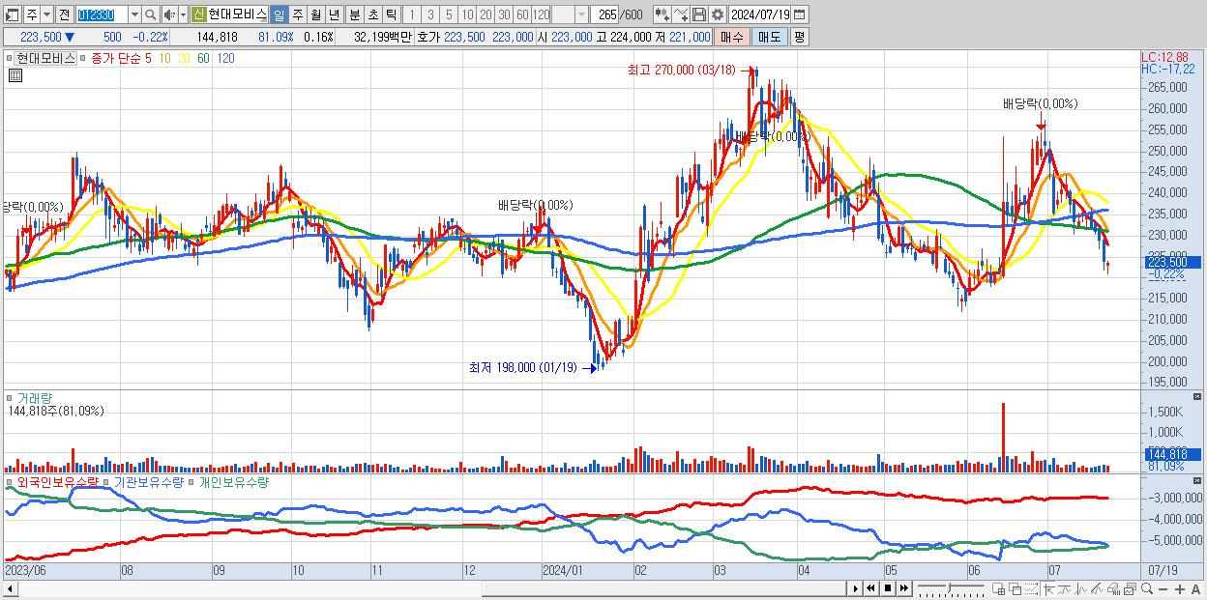The width and height of the screenshot is (1207, 600).
Task: Toggle 기관보유수량 series square
Action: [x=107, y=481]
